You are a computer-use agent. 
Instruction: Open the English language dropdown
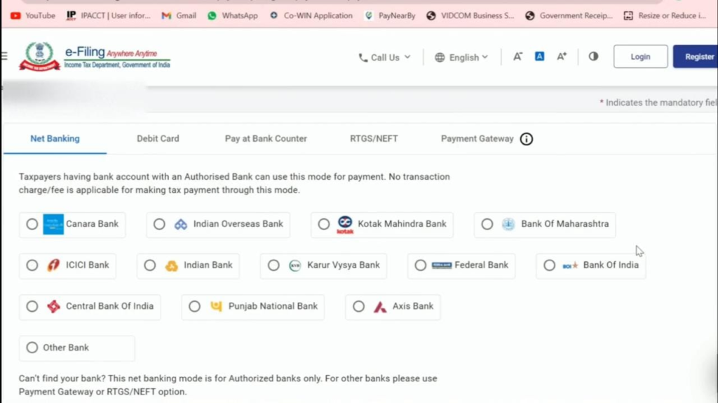pos(461,58)
